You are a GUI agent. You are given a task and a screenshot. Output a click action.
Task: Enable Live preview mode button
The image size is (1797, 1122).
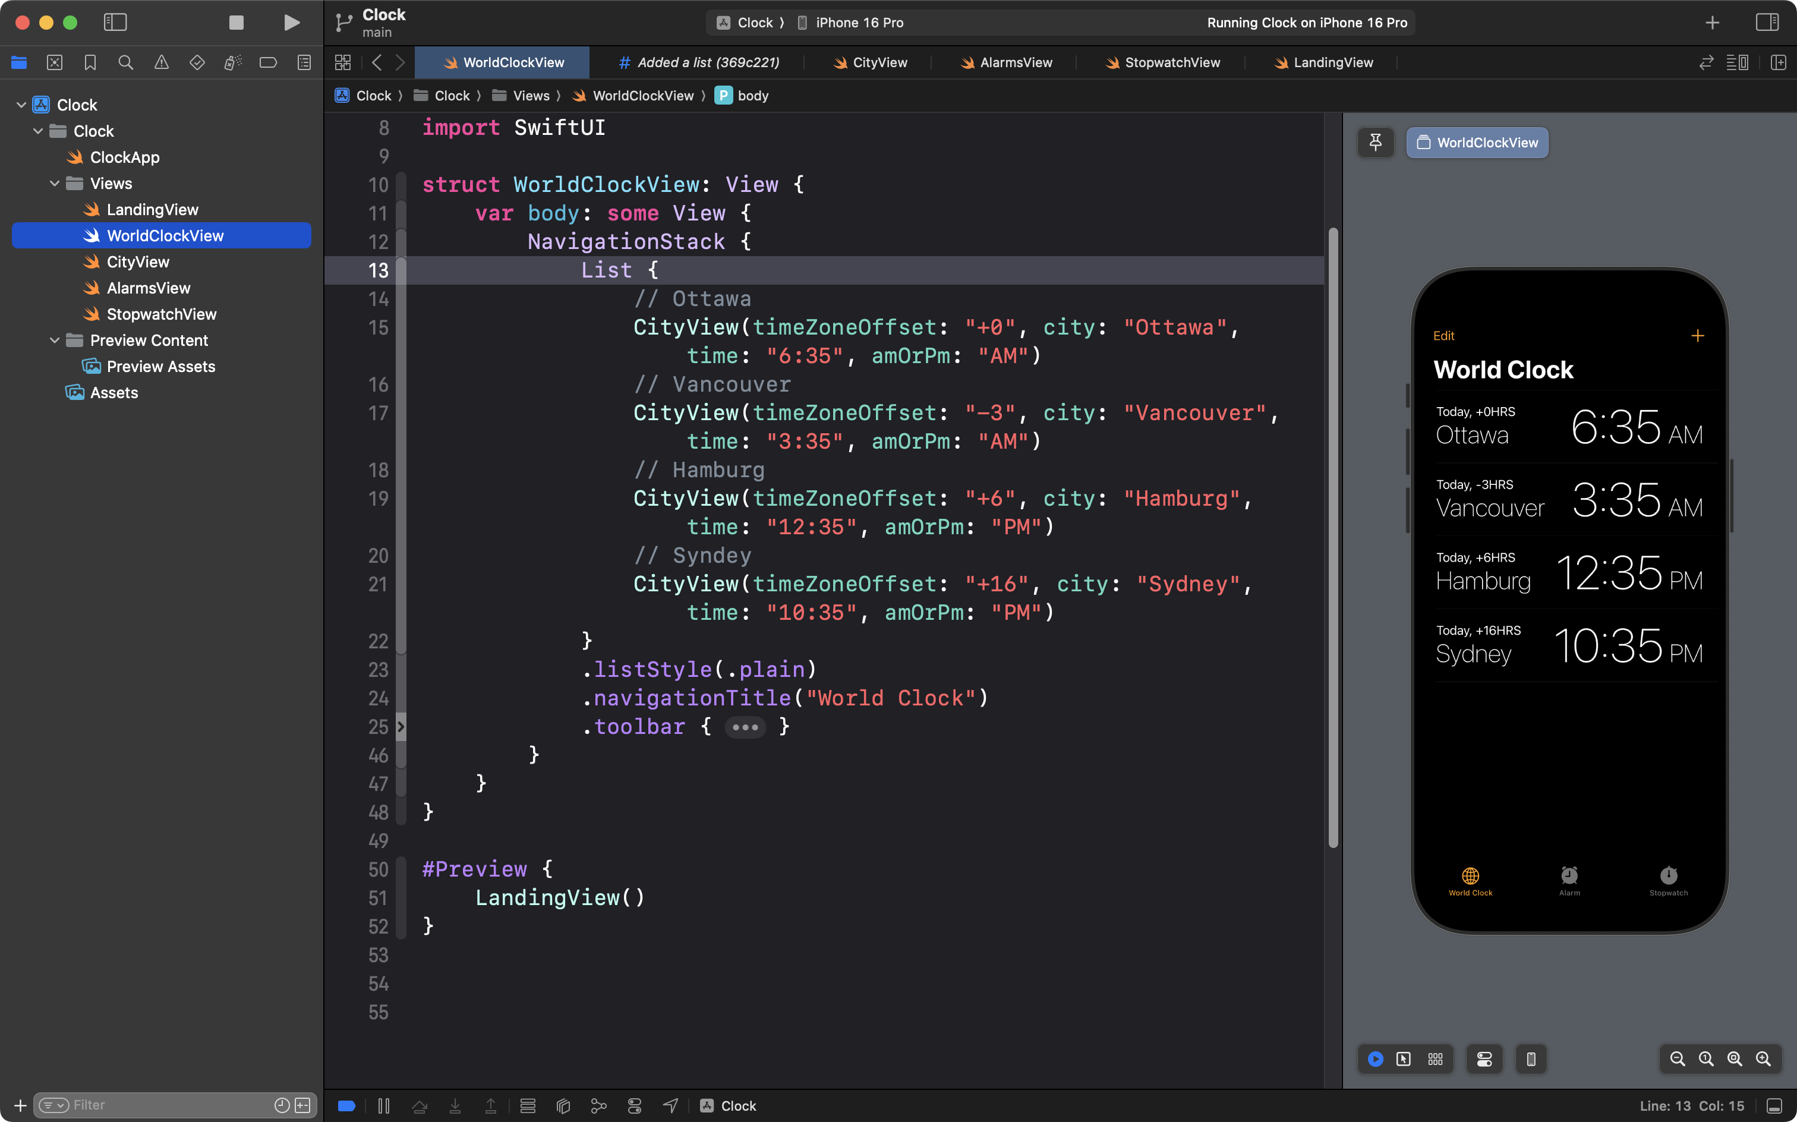pyautogui.click(x=1375, y=1059)
